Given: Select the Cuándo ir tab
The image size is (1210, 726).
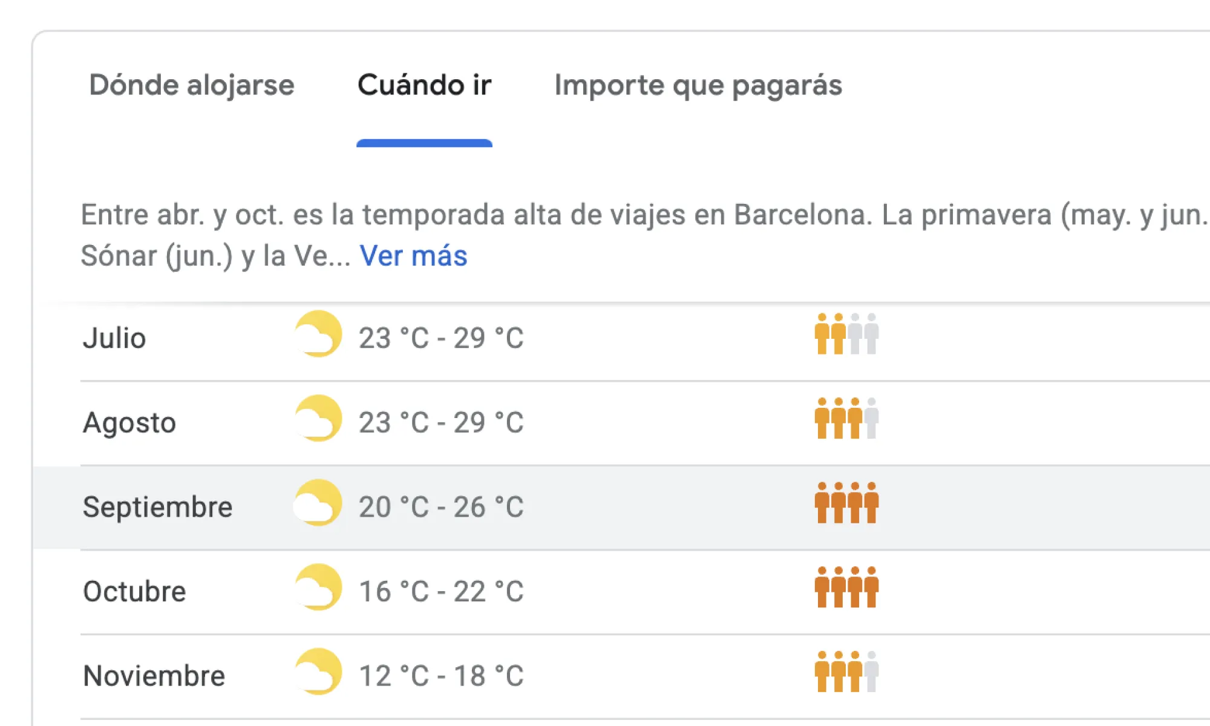Looking at the screenshot, I should pos(424,85).
